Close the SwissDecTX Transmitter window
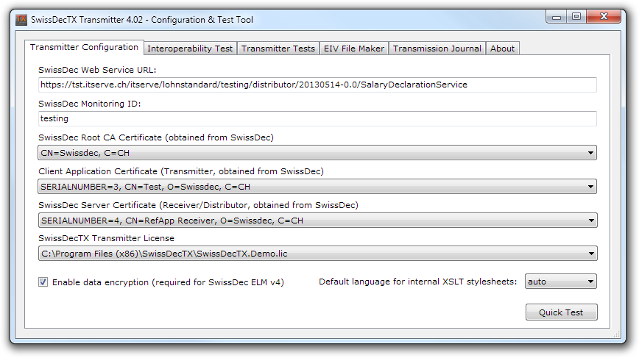Image resolution: width=639 pixels, height=358 pixels. (604, 15)
